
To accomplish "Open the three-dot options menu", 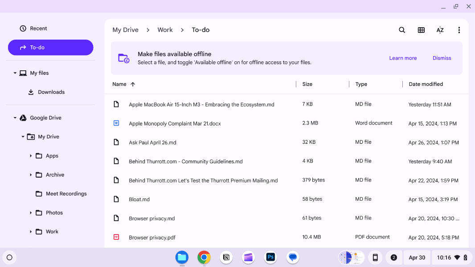I will click(459, 30).
